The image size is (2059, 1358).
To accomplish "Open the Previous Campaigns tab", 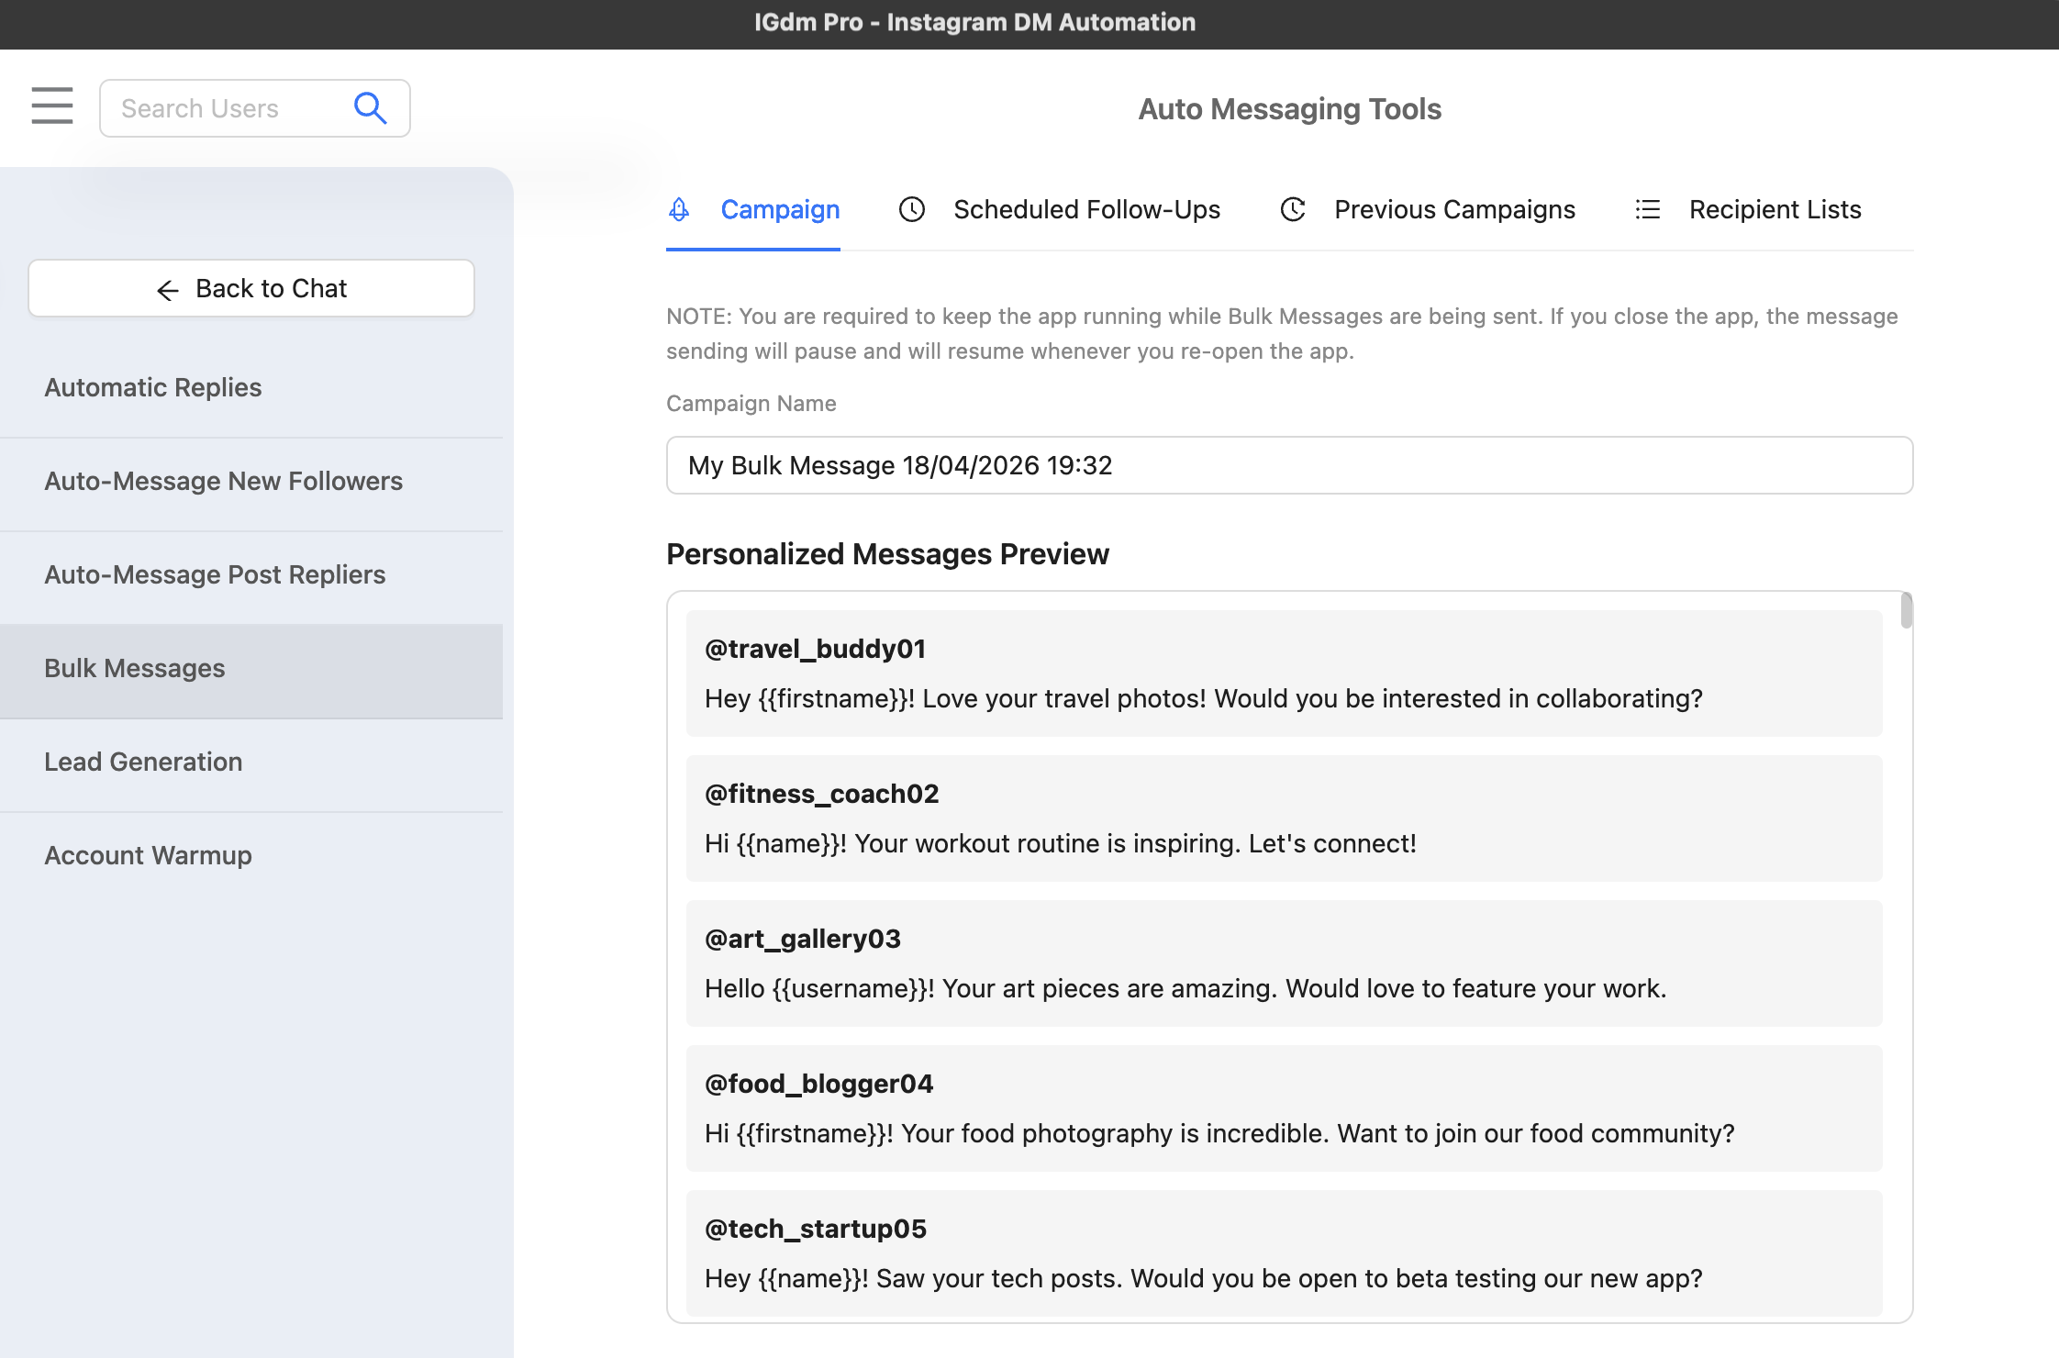I will 1454,209.
